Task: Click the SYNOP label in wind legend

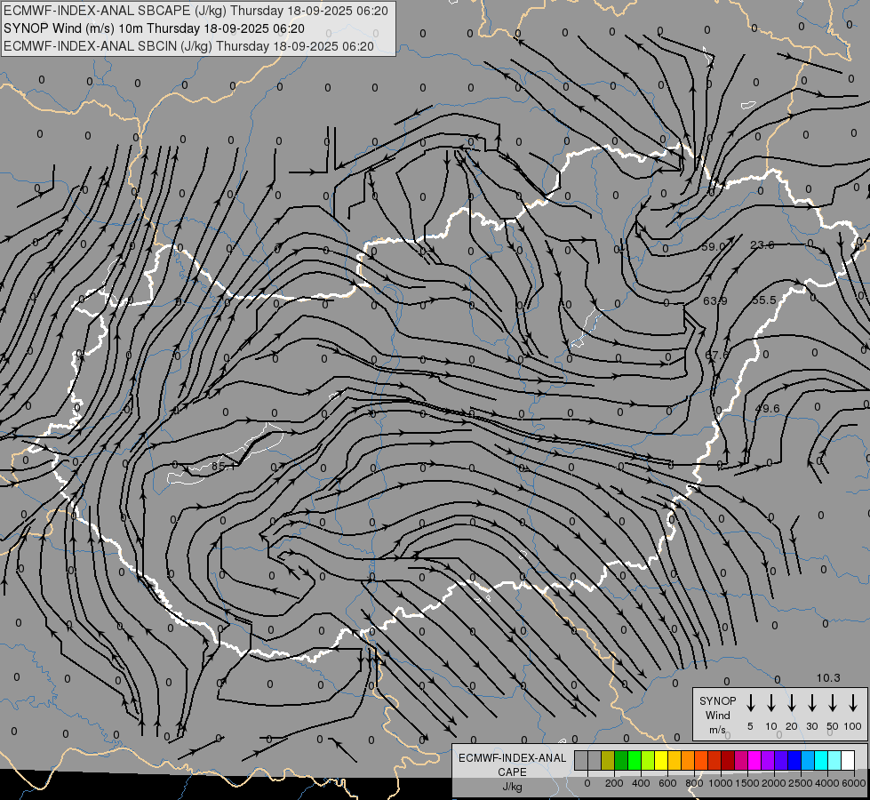Action: click(x=717, y=700)
